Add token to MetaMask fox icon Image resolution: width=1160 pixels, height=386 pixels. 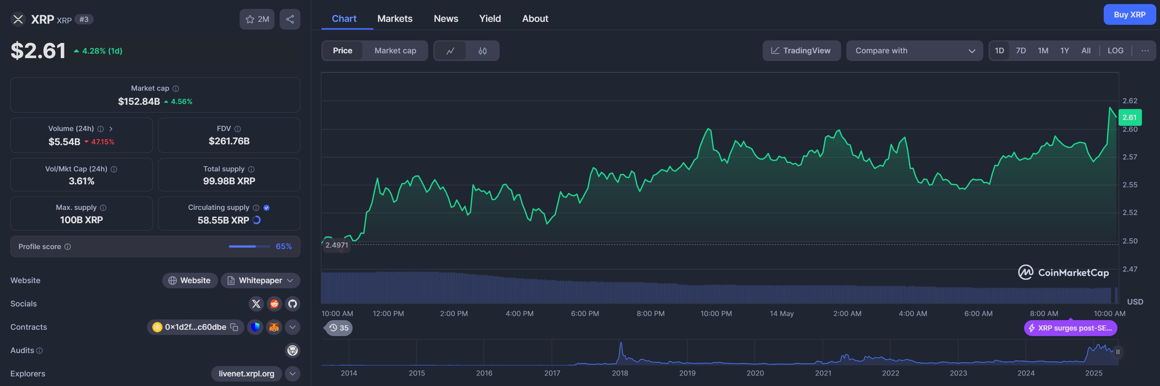[x=274, y=327]
